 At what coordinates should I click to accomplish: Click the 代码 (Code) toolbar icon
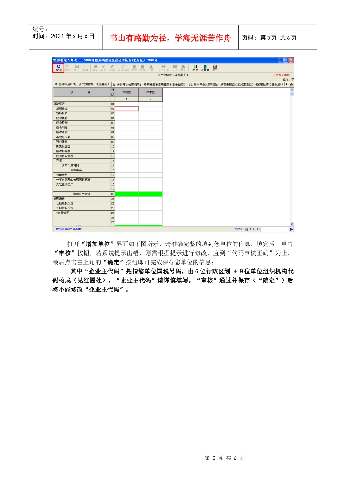pyautogui.click(x=95, y=68)
